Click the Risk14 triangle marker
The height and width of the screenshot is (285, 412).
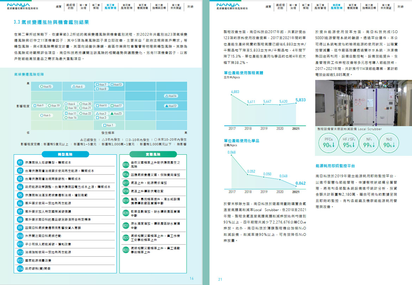click(x=171, y=96)
